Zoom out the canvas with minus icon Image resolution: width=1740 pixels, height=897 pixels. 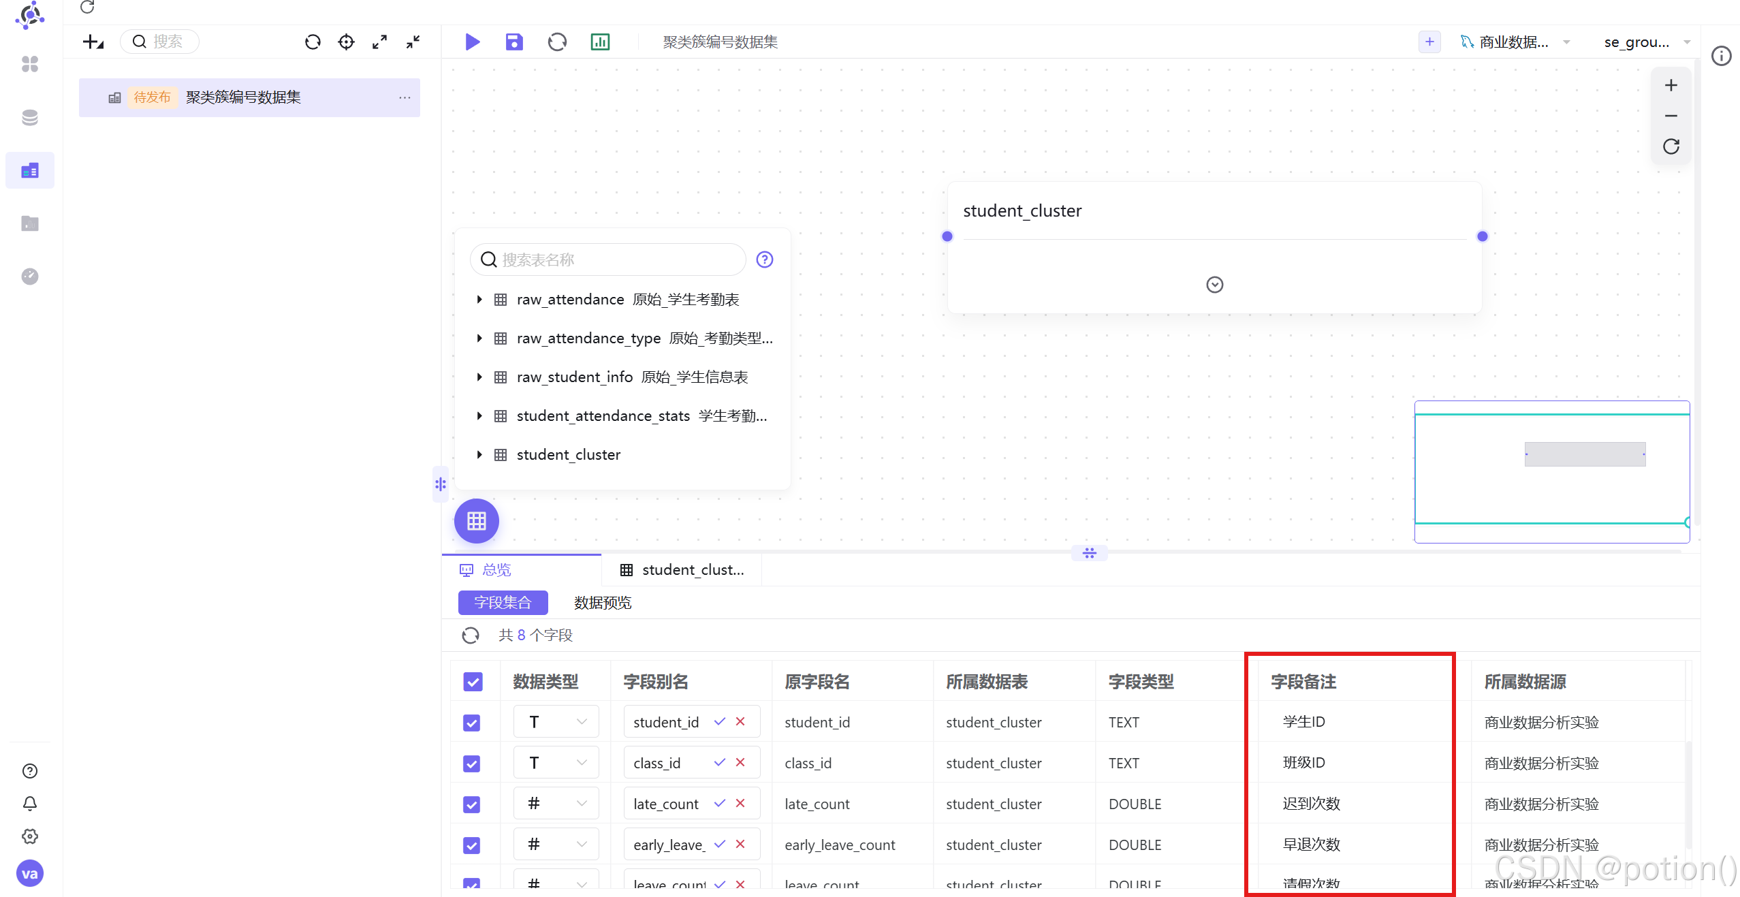(x=1671, y=116)
